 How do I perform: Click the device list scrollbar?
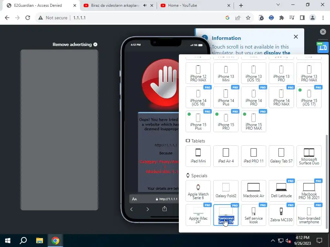point(327,182)
